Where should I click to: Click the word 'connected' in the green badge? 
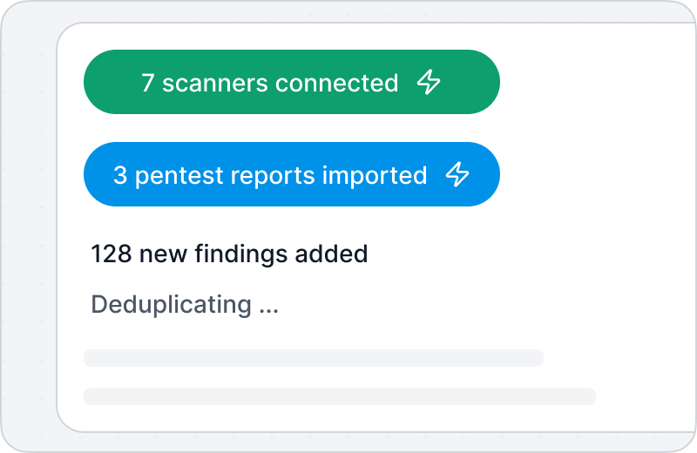(x=337, y=83)
